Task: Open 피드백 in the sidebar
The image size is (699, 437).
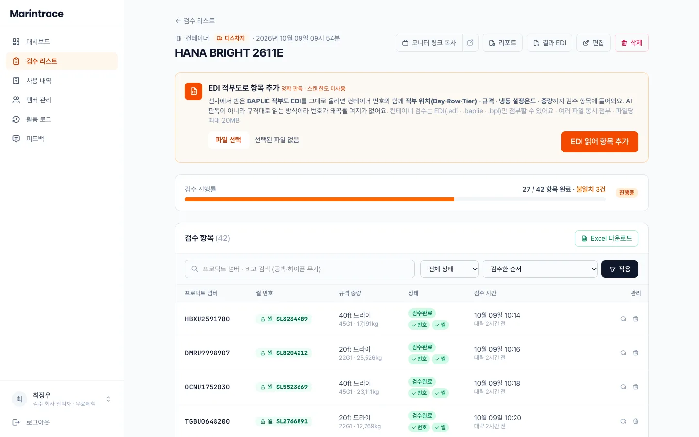Action: pyautogui.click(x=62, y=139)
